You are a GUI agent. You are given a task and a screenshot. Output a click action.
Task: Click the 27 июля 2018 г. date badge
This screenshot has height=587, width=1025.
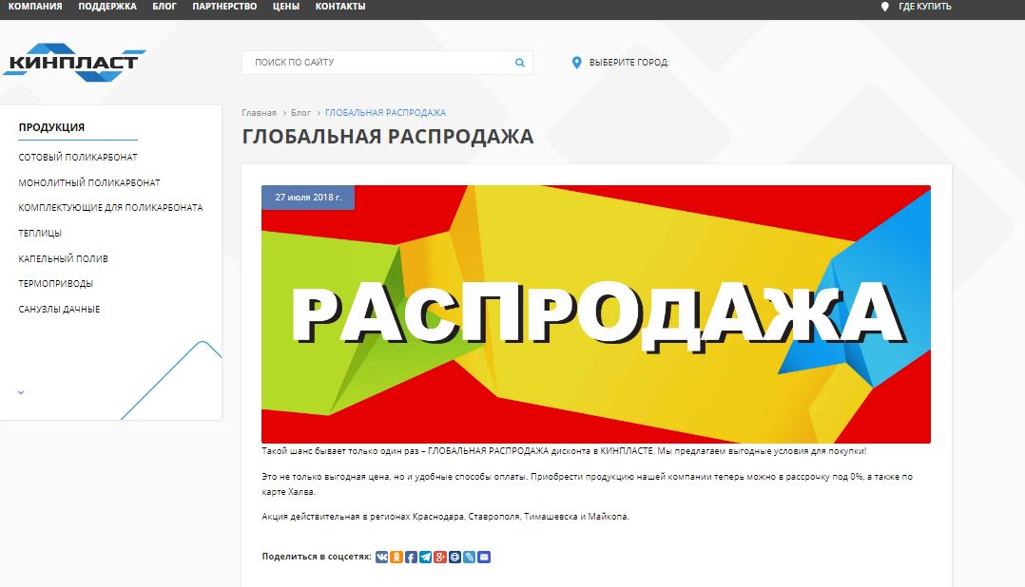click(x=308, y=198)
